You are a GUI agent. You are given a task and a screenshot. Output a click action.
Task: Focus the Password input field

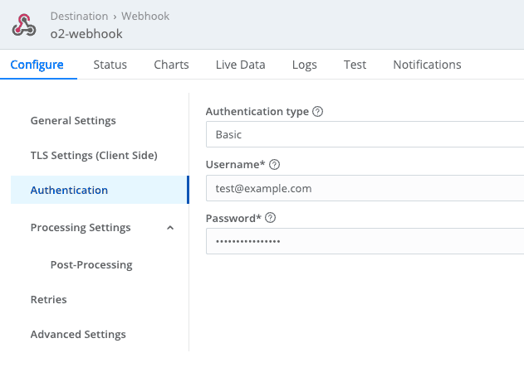coord(365,241)
